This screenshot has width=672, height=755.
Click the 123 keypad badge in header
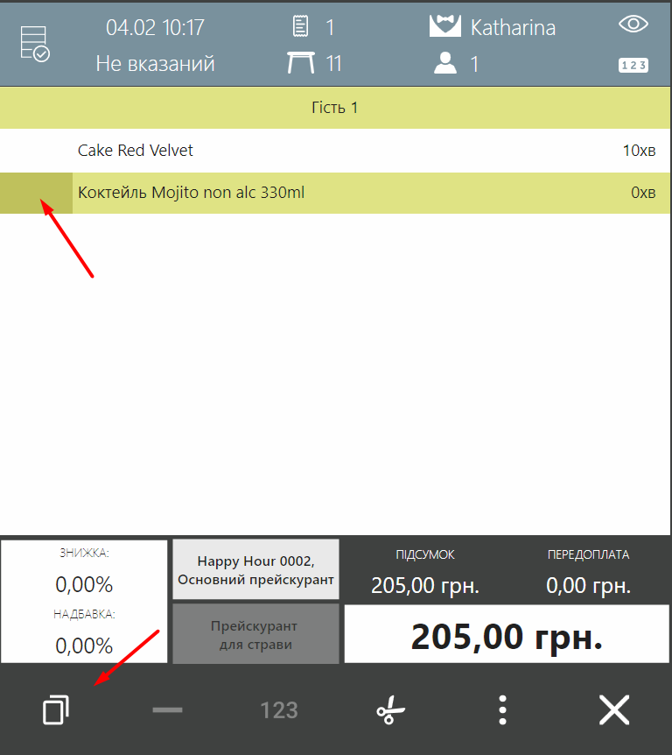633,65
